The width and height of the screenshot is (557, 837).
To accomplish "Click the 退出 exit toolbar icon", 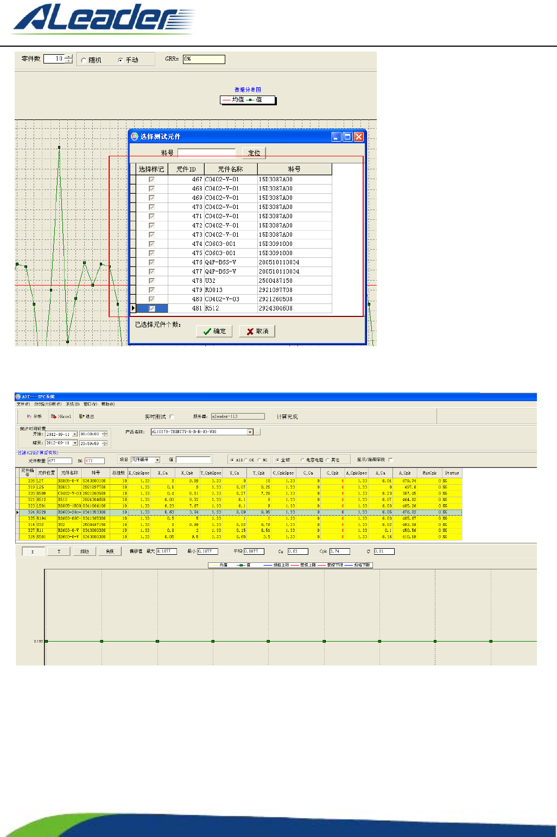I will point(87,416).
